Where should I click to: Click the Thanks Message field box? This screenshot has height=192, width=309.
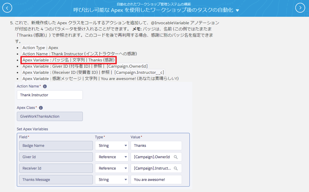56,180
